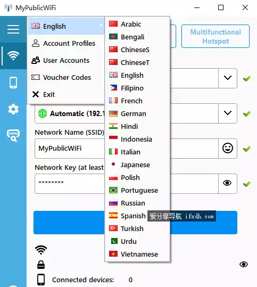257x287 pixels.
Task: Open the WWW search sidebar icon
Action: (x=13, y=136)
